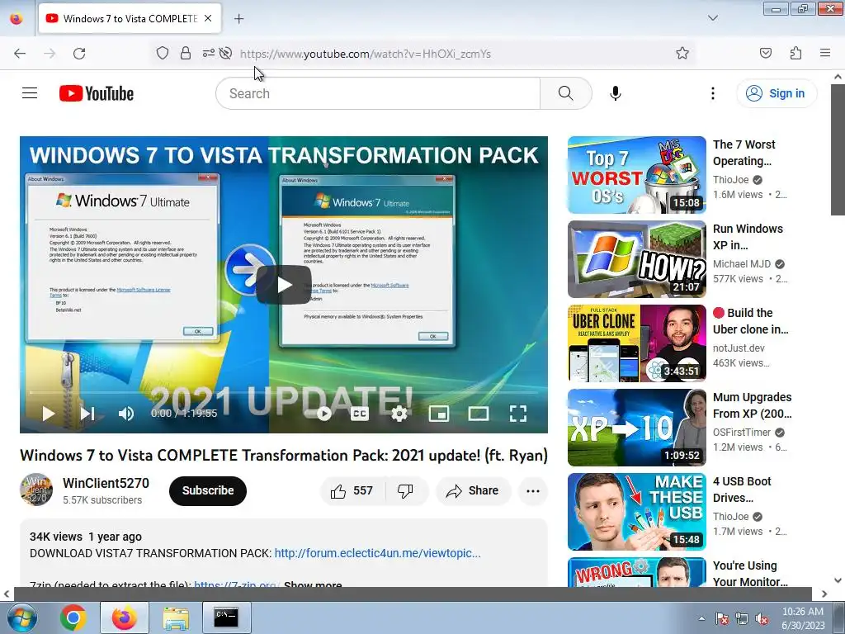Screen dimensions: 845x634
Task: Open the site permissions icon in address bar
Action: pos(209,53)
